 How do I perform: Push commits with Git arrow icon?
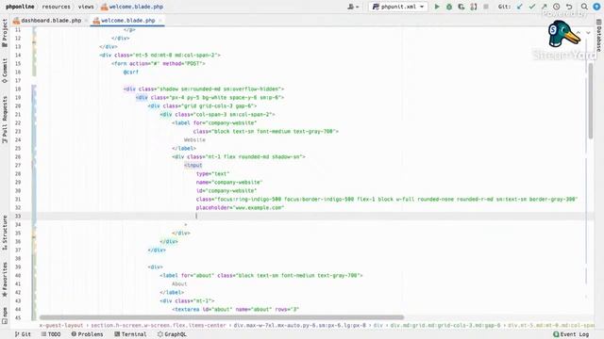tap(545, 7)
